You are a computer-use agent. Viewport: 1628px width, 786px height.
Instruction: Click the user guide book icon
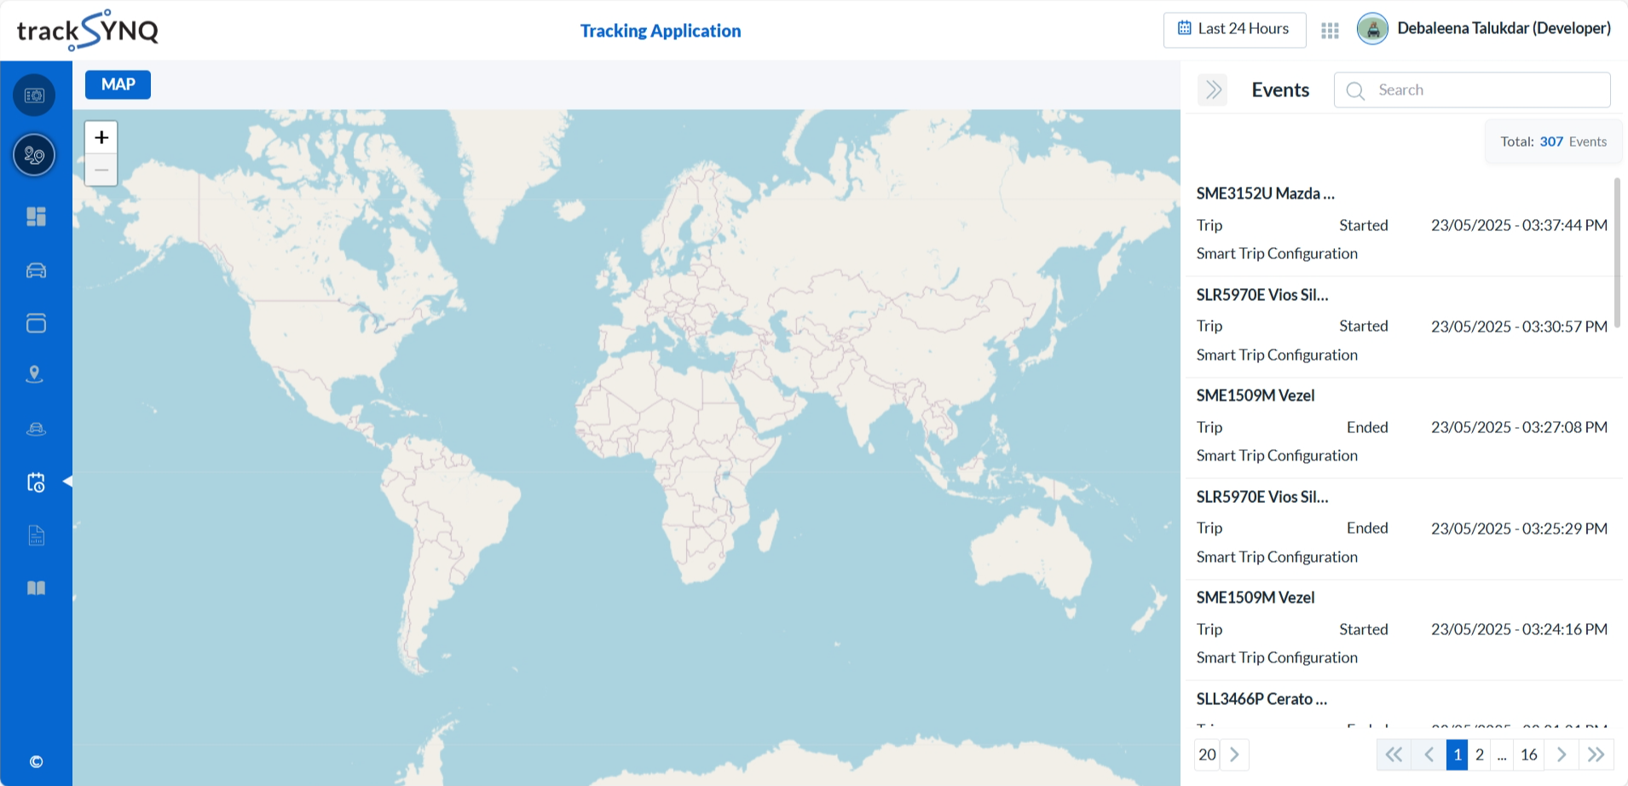pyautogui.click(x=34, y=587)
